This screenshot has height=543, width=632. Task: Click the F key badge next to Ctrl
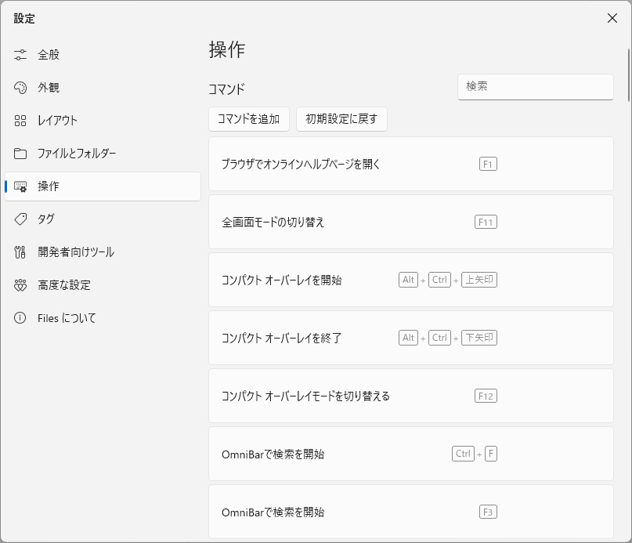(491, 454)
